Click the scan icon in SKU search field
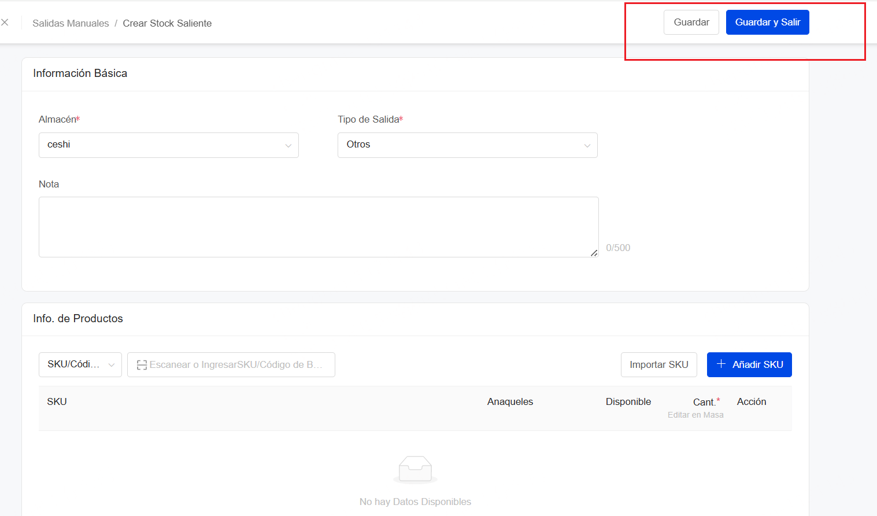 (x=142, y=365)
